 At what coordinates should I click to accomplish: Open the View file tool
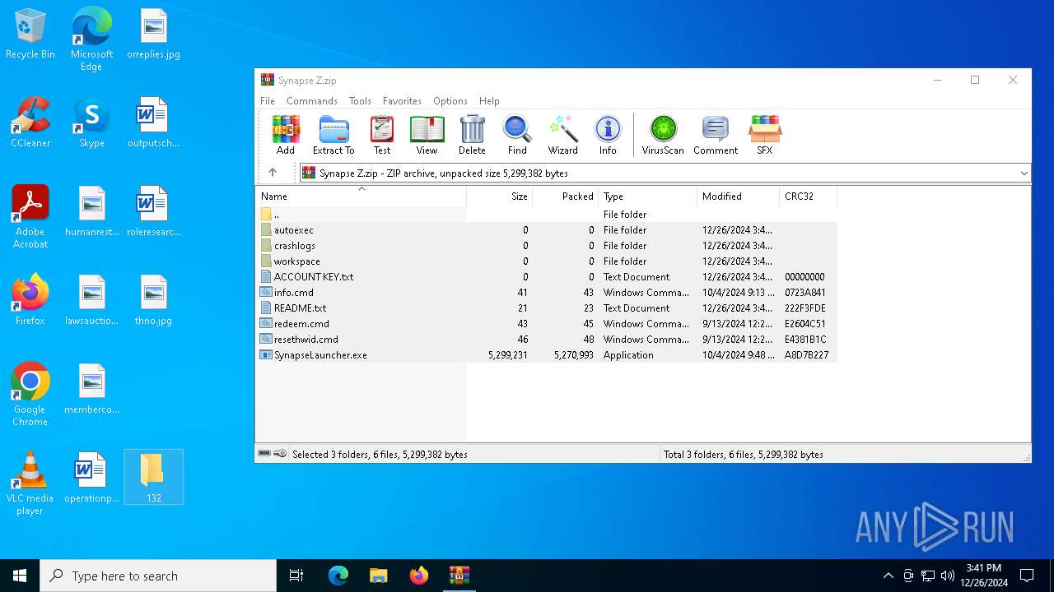pos(427,135)
